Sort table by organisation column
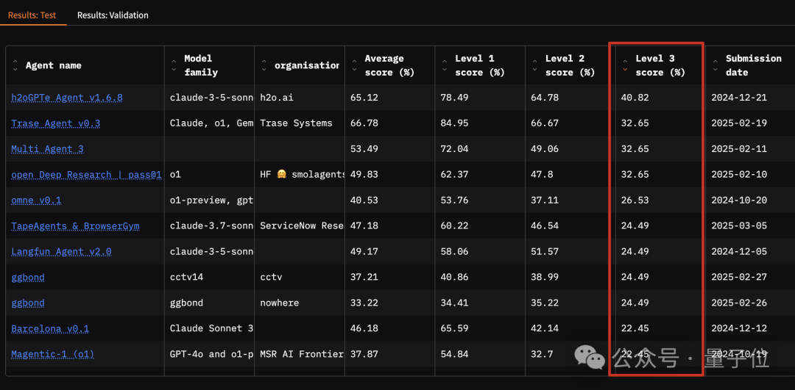This screenshot has height=390, width=795. (265, 65)
